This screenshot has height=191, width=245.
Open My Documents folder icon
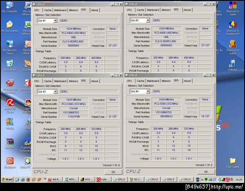(x=9, y=25)
